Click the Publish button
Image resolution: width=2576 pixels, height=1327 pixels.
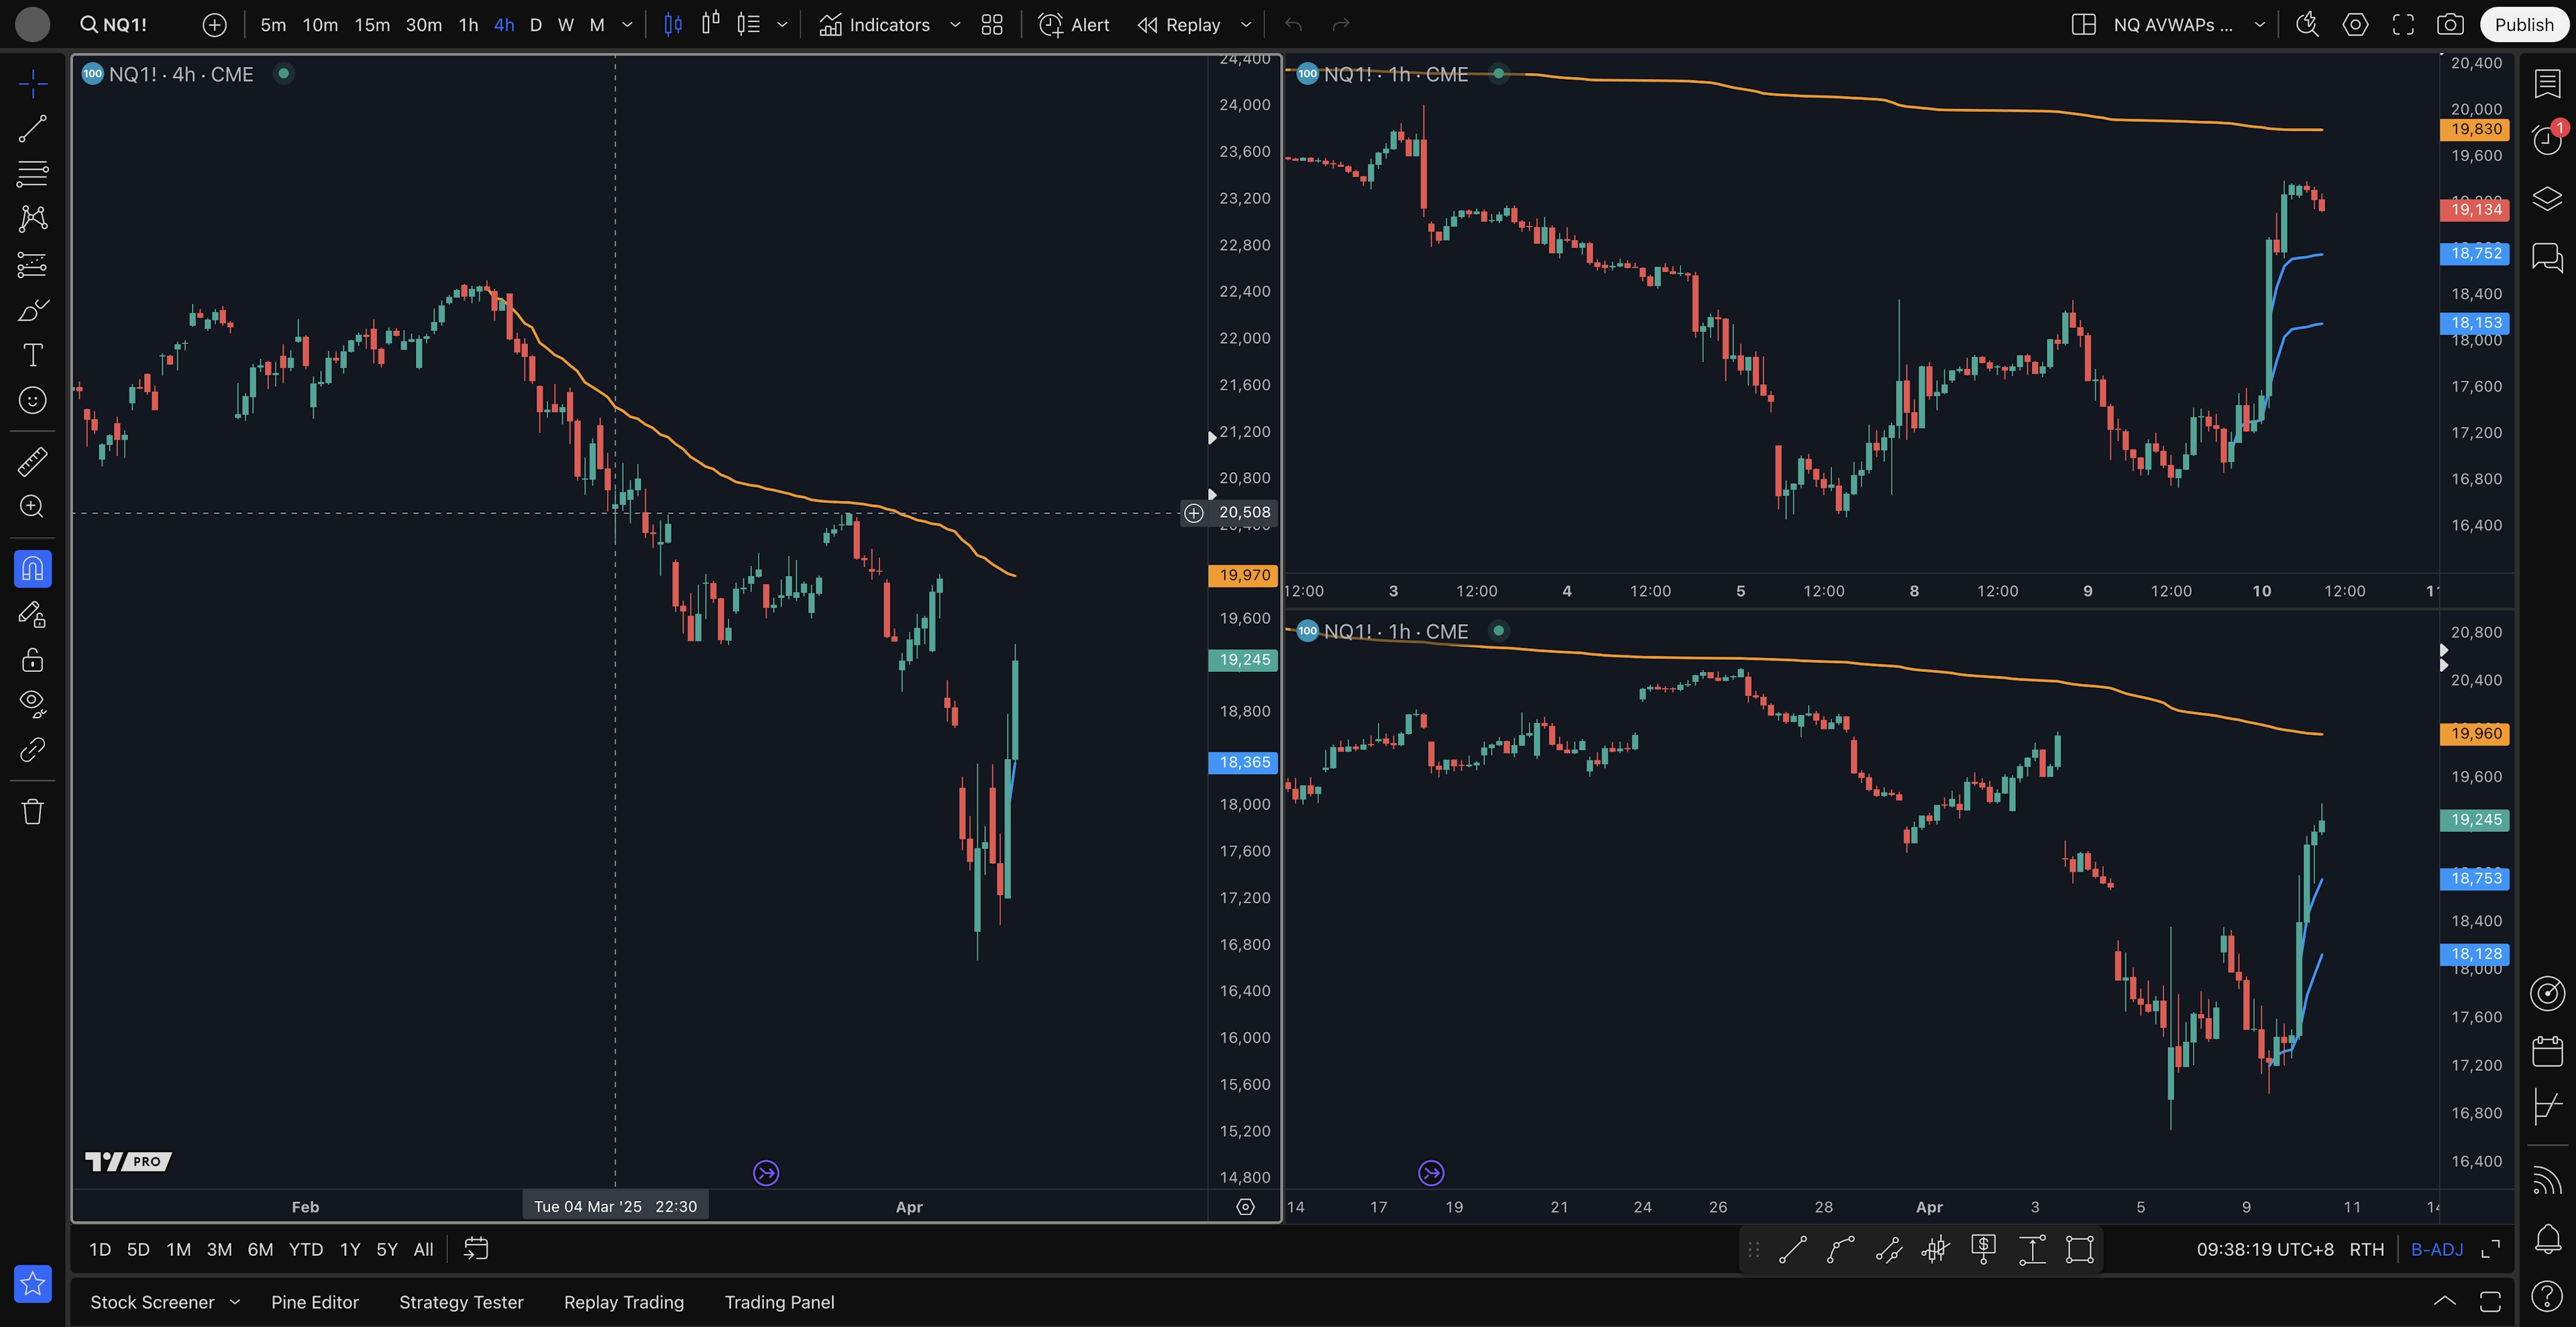tap(2523, 25)
